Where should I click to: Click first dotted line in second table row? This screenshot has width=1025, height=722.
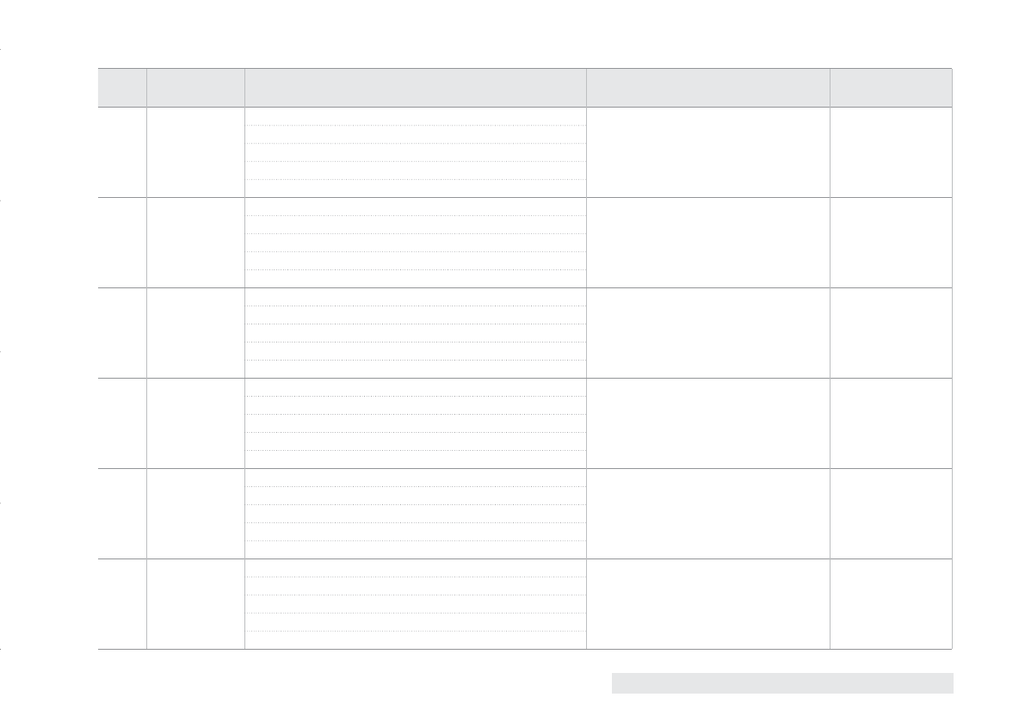point(416,216)
